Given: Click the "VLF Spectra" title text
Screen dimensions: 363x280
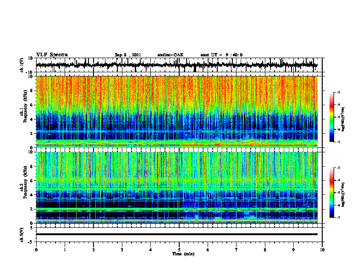Looking at the screenshot, I should tap(52, 54).
